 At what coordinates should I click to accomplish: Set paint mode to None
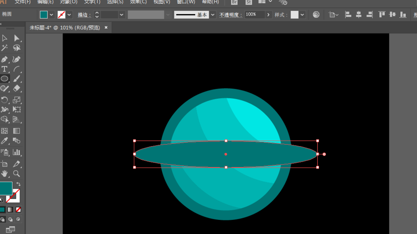[18, 210]
